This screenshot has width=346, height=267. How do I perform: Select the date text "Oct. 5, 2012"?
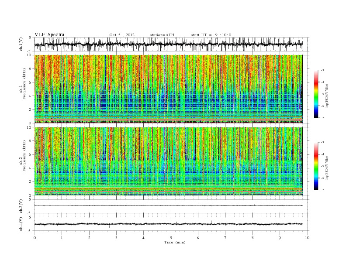(122, 35)
